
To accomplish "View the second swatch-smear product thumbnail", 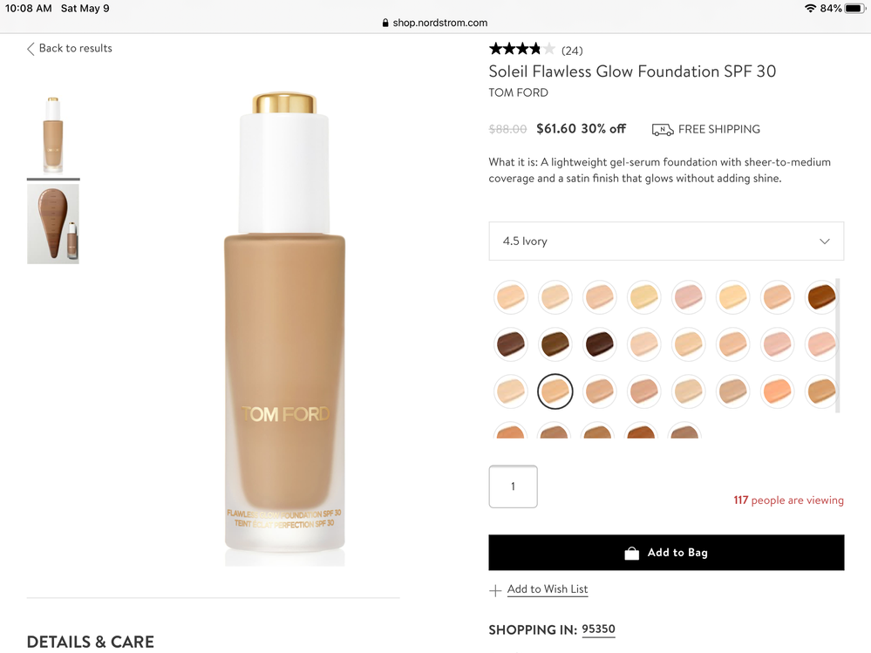I will (53, 224).
